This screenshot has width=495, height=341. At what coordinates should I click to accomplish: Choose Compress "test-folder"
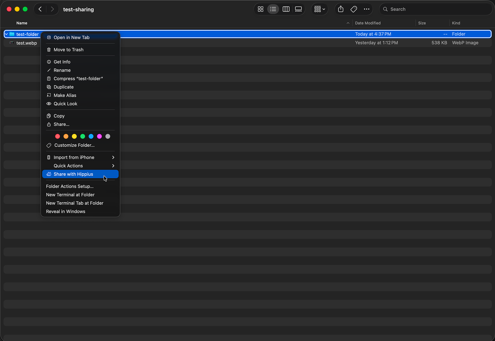pos(80,78)
